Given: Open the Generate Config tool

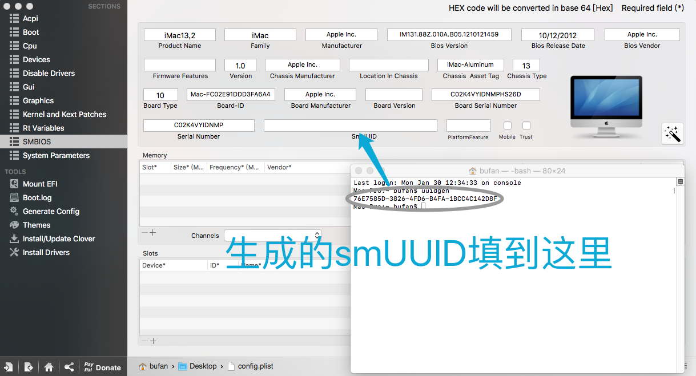Looking at the screenshot, I should click(51, 211).
